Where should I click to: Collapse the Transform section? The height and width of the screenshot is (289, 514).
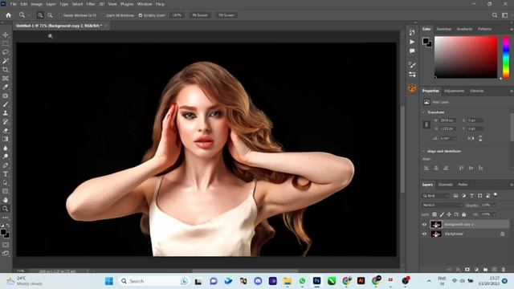coord(423,112)
